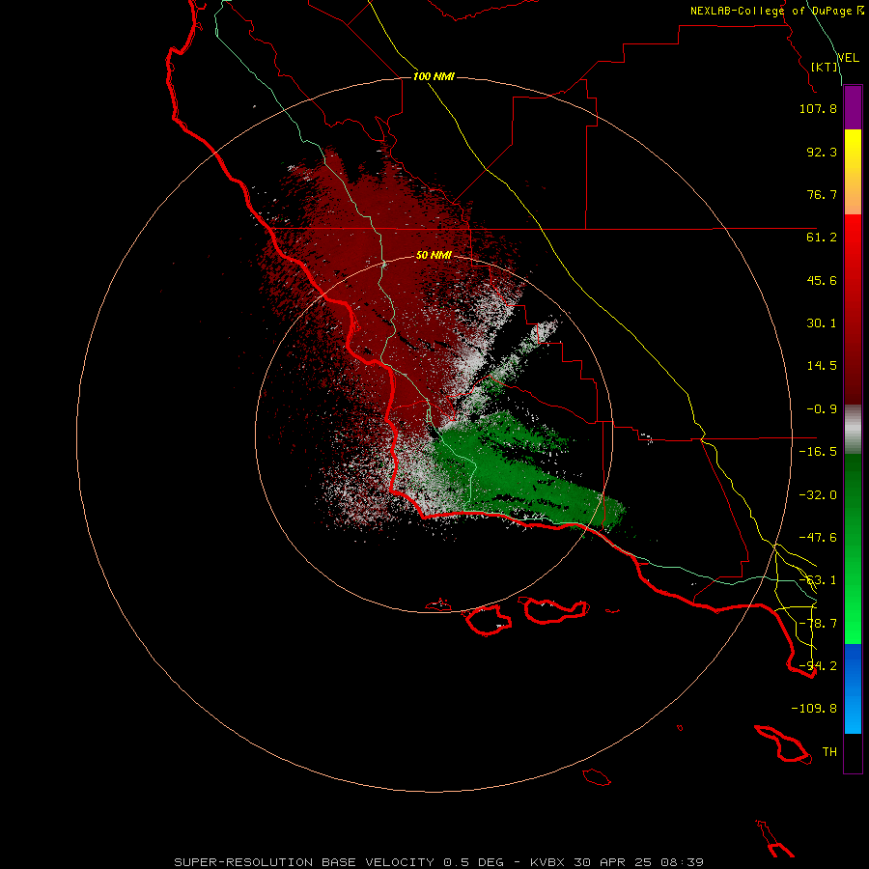Viewport: 869px width, 869px height.
Task: Click the 45.6 velocity scale value
Action: (x=822, y=280)
